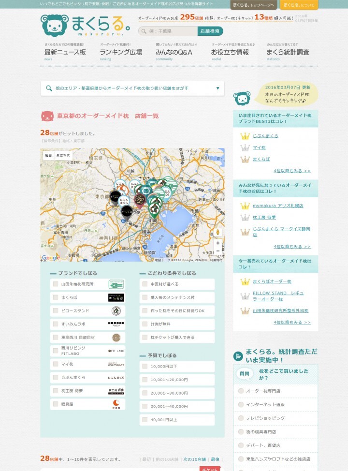The height and width of the screenshot is (471, 348).
Task: Click the statistics survey heading icon
Action: click(238, 356)
